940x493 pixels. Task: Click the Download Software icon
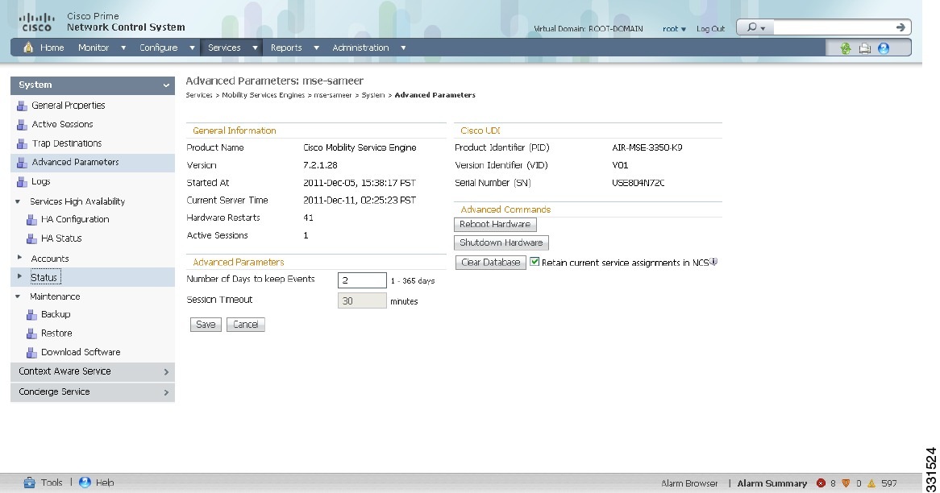click(x=31, y=353)
